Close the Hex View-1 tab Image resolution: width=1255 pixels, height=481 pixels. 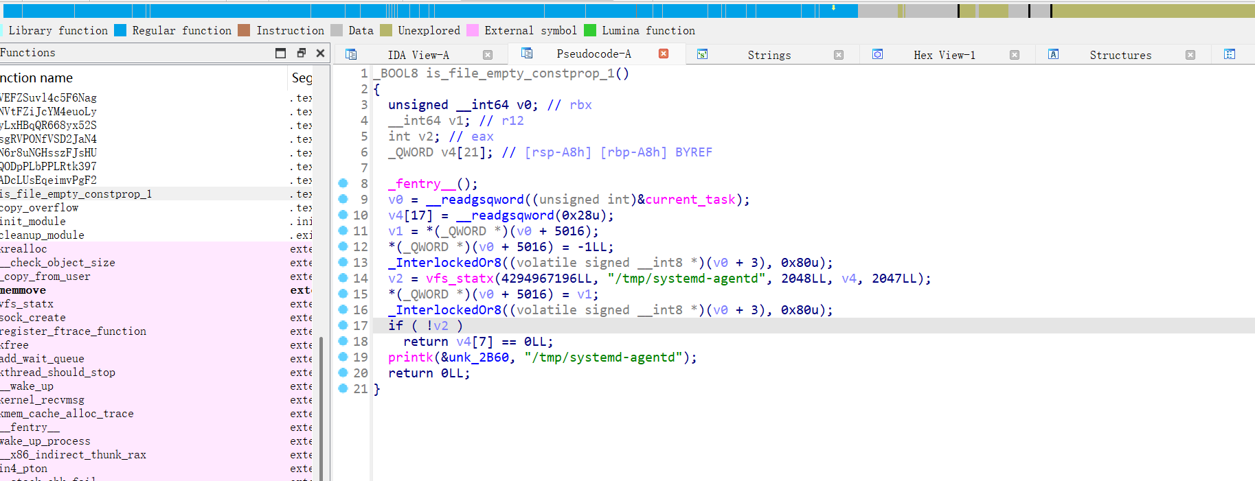[x=1015, y=55]
